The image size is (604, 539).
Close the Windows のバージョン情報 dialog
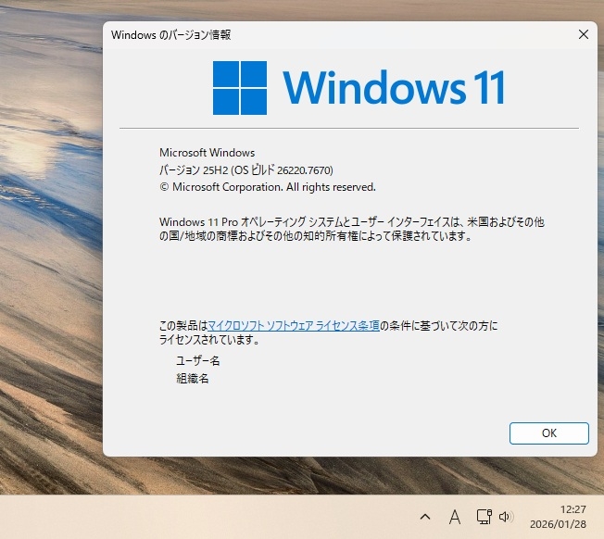pyautogui.click(x=584, y=34)
